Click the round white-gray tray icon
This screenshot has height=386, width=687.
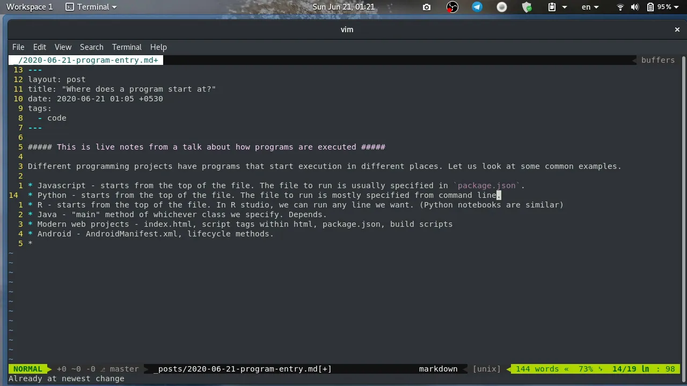(x=502, y=7)
